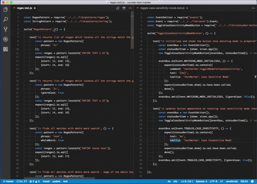This screenshot has height=184, width=257.
Task: Open the Extensions view in activity bar
Action: (x=5, y=50)
